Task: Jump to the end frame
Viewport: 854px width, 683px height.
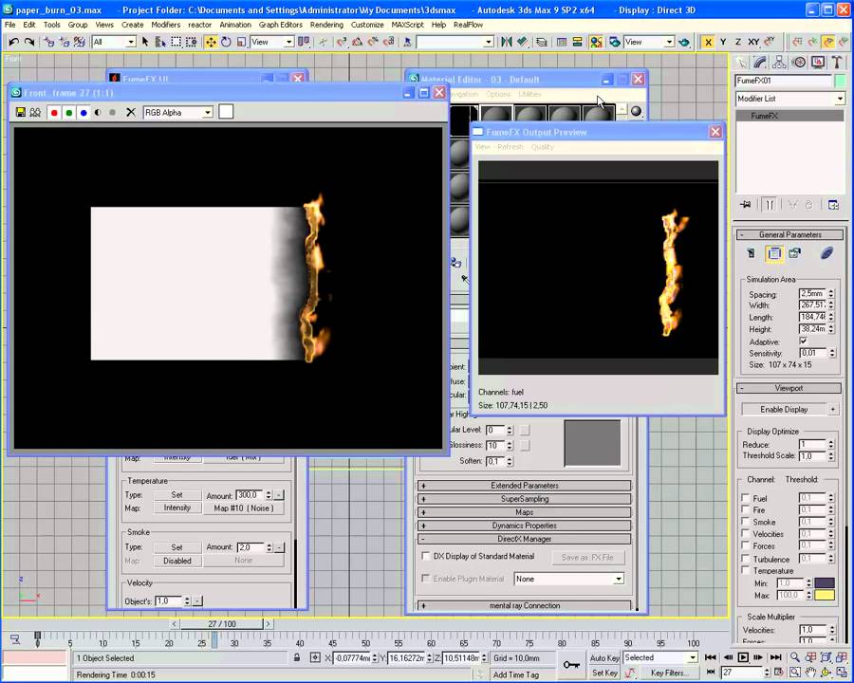Action: [x=775, y=657]
